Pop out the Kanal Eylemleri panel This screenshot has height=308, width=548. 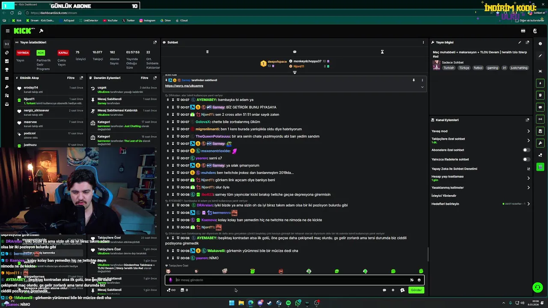click(527, 120)
